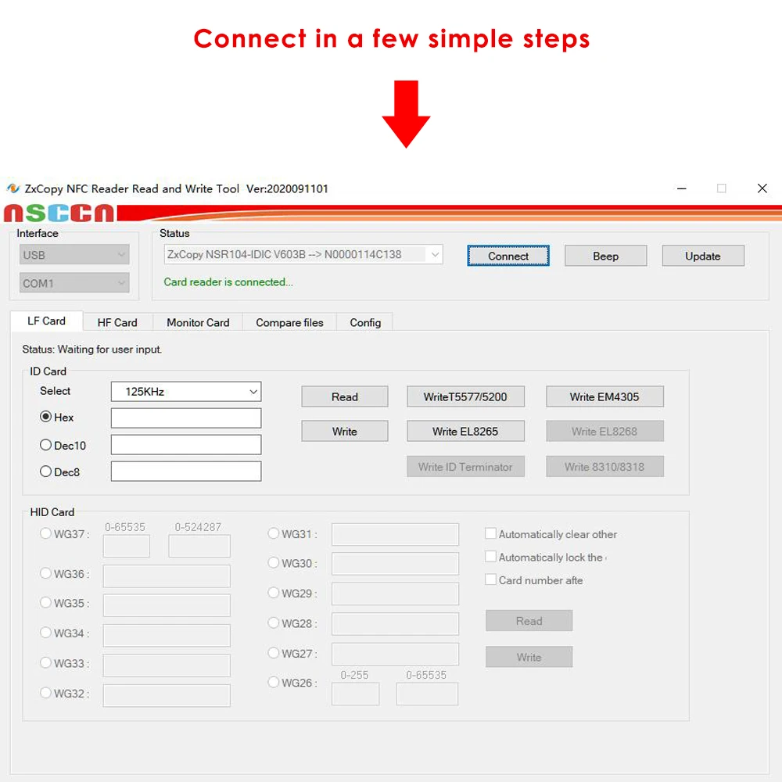Click the WG26 0-255 input field

[355, 694]
